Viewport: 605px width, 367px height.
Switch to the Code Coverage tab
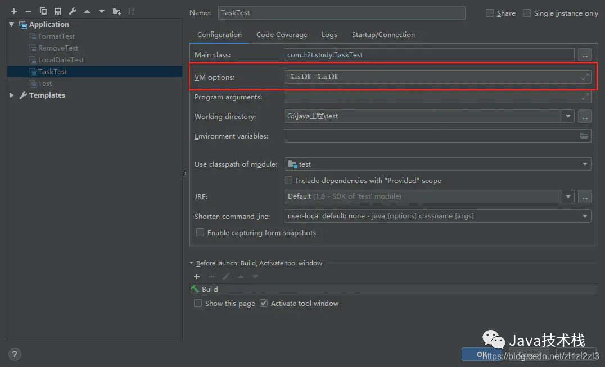(282, 35)
